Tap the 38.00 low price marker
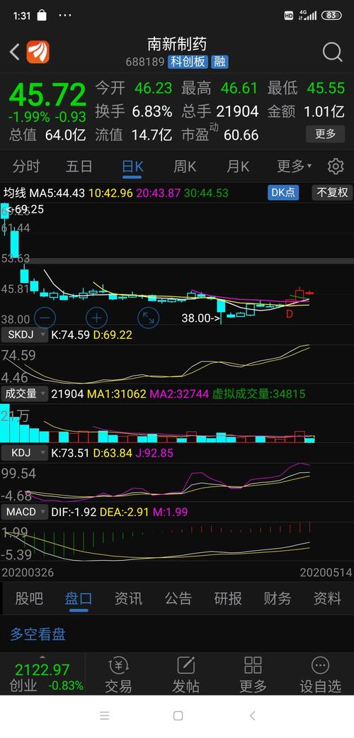Screen dimensions: 354x738 pos(201,318)
